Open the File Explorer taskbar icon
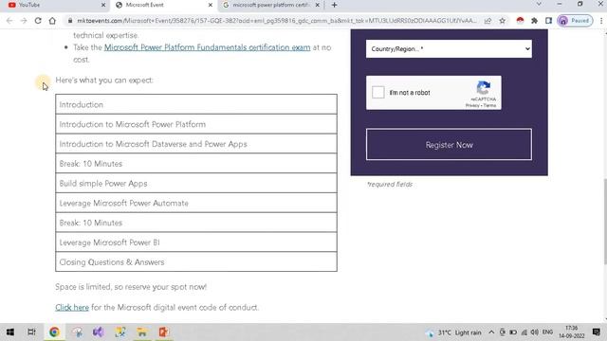This screenshot has width=607, height=341. pyautogui.click(x=141, y=332)
